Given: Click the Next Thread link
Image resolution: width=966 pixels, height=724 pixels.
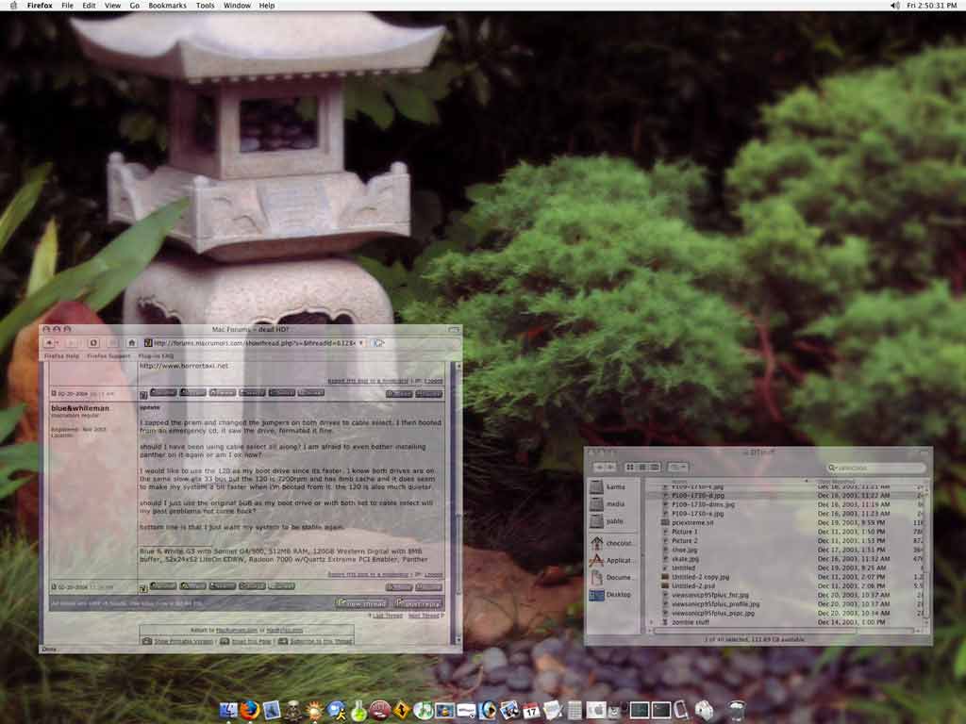Looking at the screenshot, I should (425, 616).
